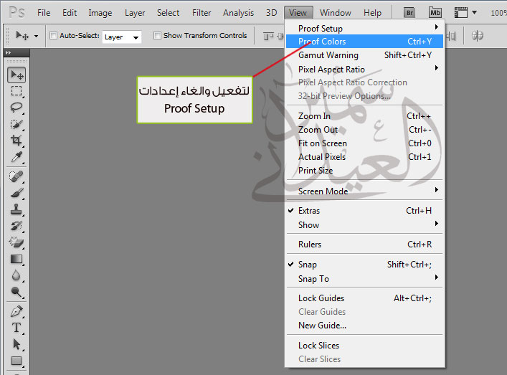Pick the Eyedropper tool
Image resolution: width=507 pixels, height=375 pixels.
[x=16, y=158]
